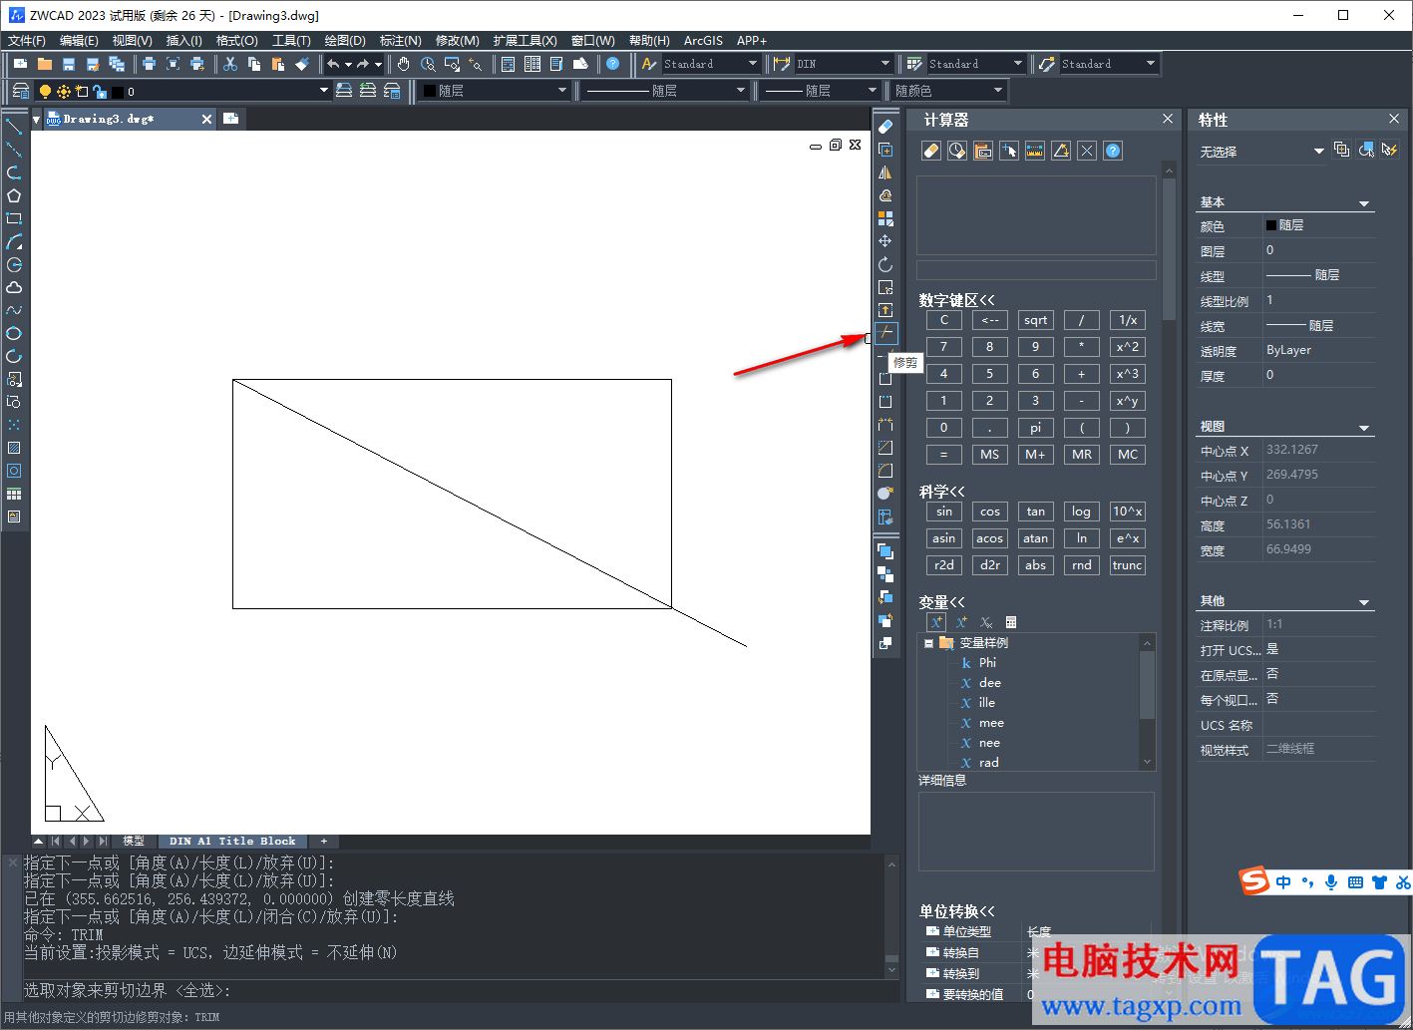Save the drawing with the Save icon

[69, 64]
